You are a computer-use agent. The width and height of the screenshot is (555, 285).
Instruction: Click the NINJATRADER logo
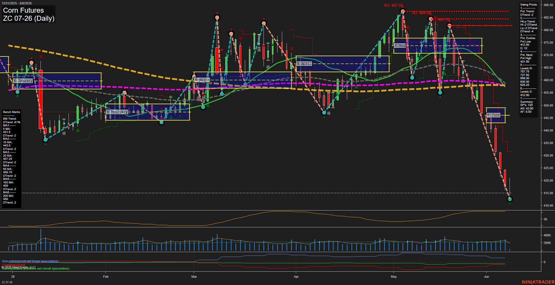point(538,282)
